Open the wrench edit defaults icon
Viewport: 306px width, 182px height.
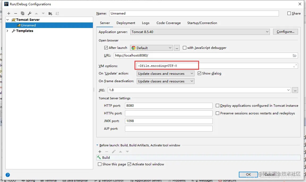coord(29,13)
